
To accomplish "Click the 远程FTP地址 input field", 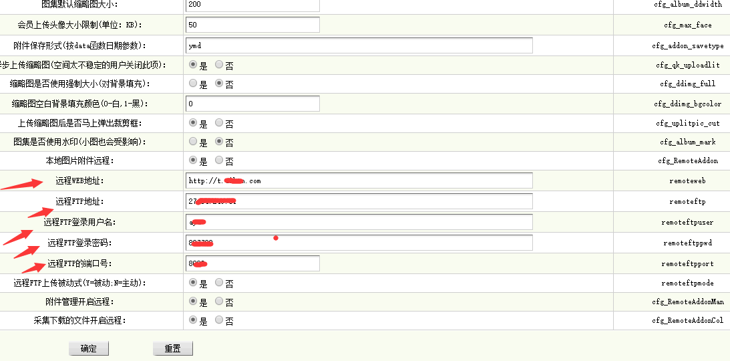I will coord(359,201).
